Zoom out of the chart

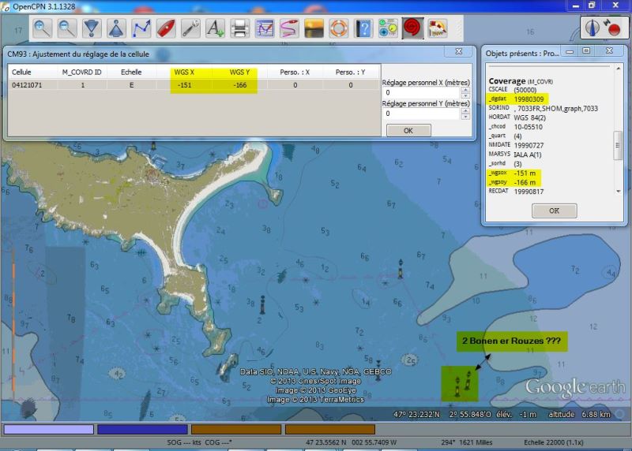pos(66,28)
